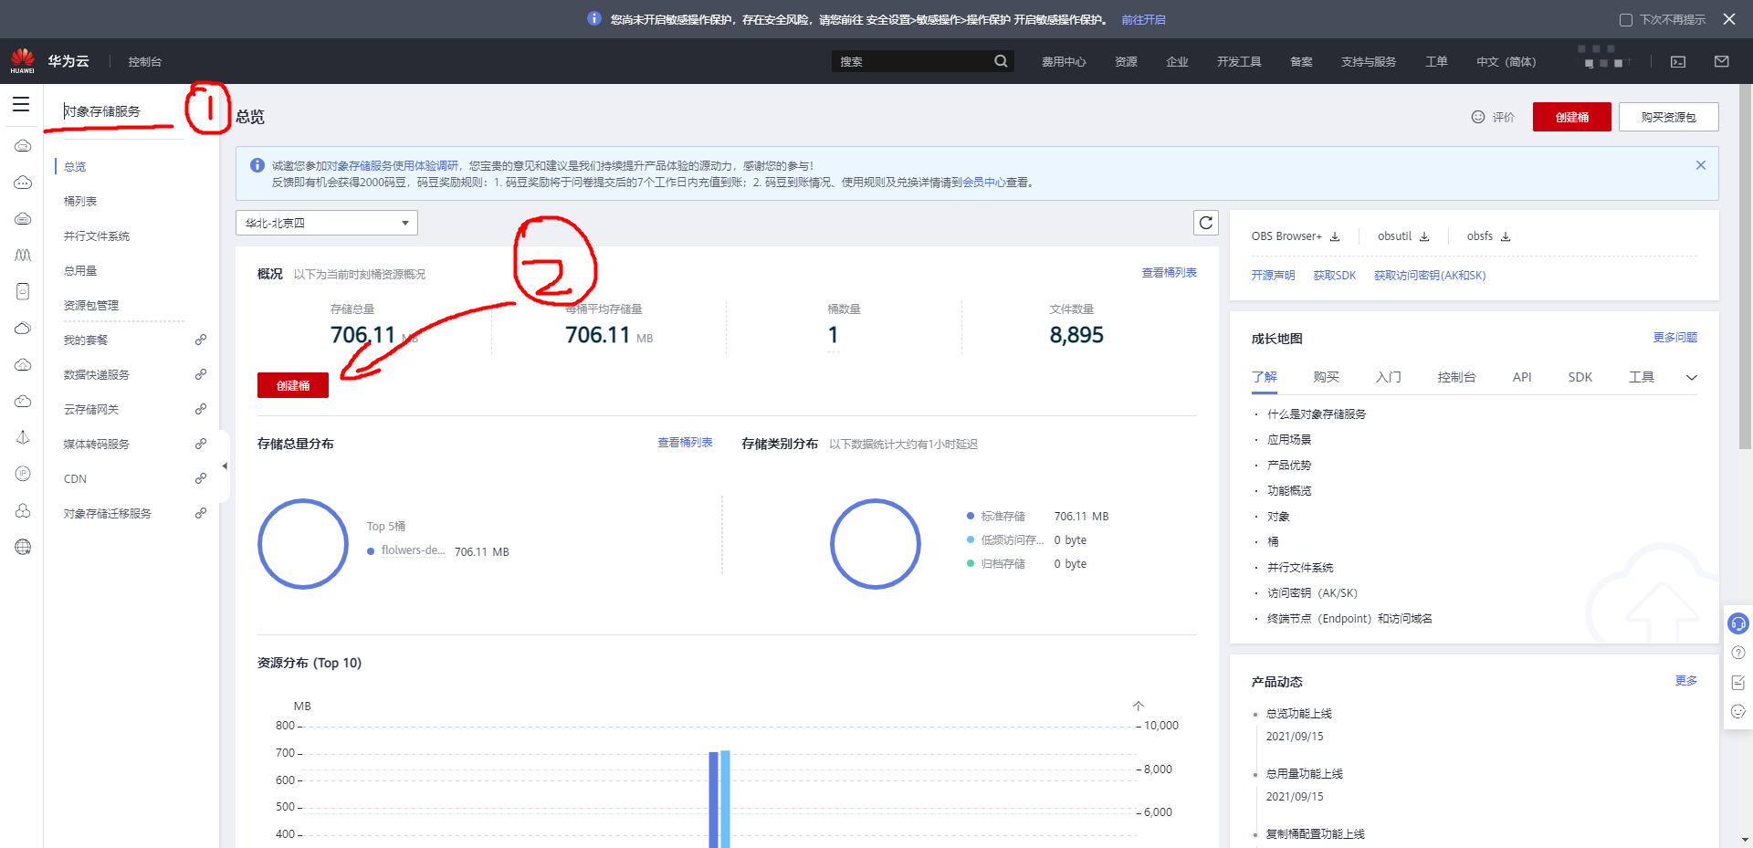Open the 资源 top menu

[x=1126, y=62]
